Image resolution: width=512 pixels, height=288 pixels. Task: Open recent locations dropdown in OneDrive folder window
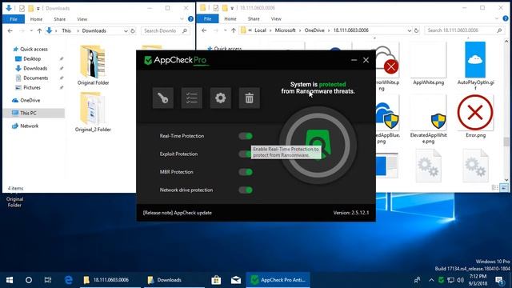click(225, 30)
